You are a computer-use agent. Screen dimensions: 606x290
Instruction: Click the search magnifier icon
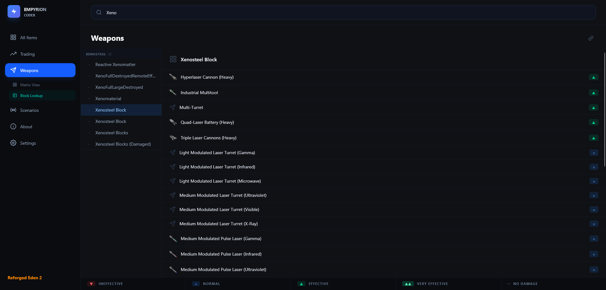pos(99,13)
